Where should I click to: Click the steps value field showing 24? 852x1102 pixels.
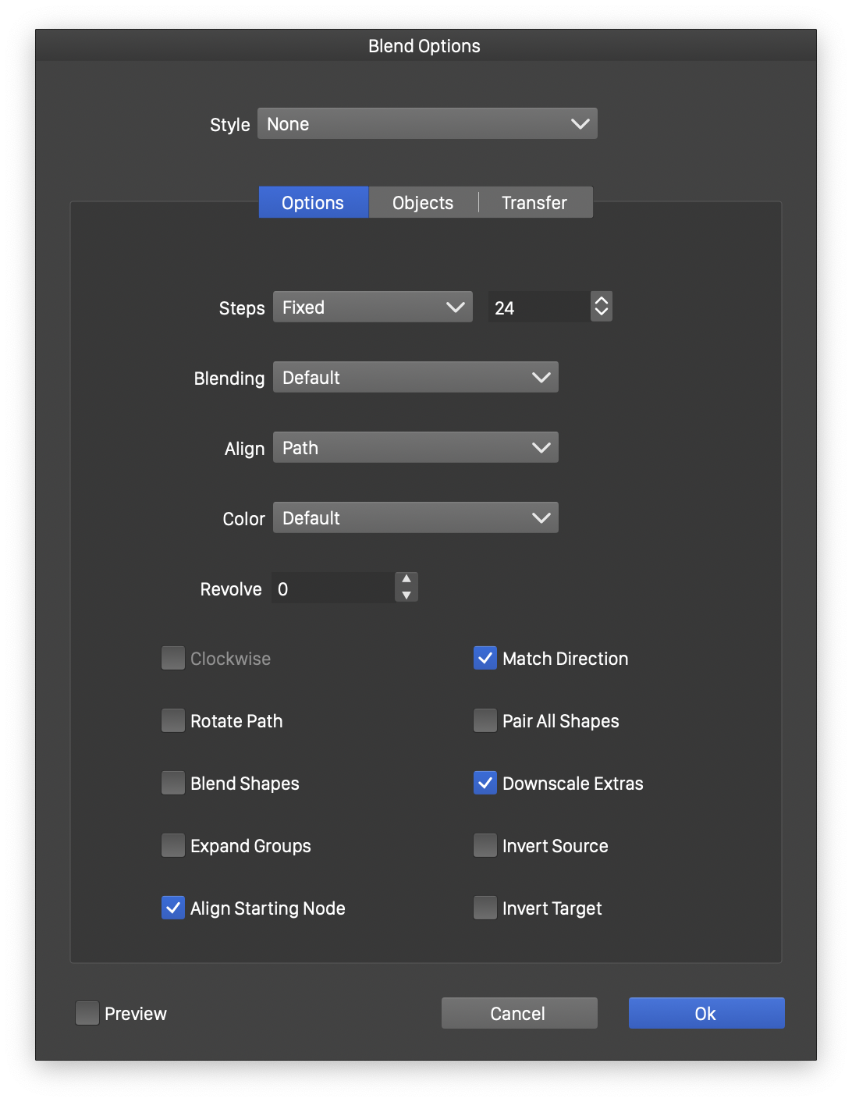538,307
